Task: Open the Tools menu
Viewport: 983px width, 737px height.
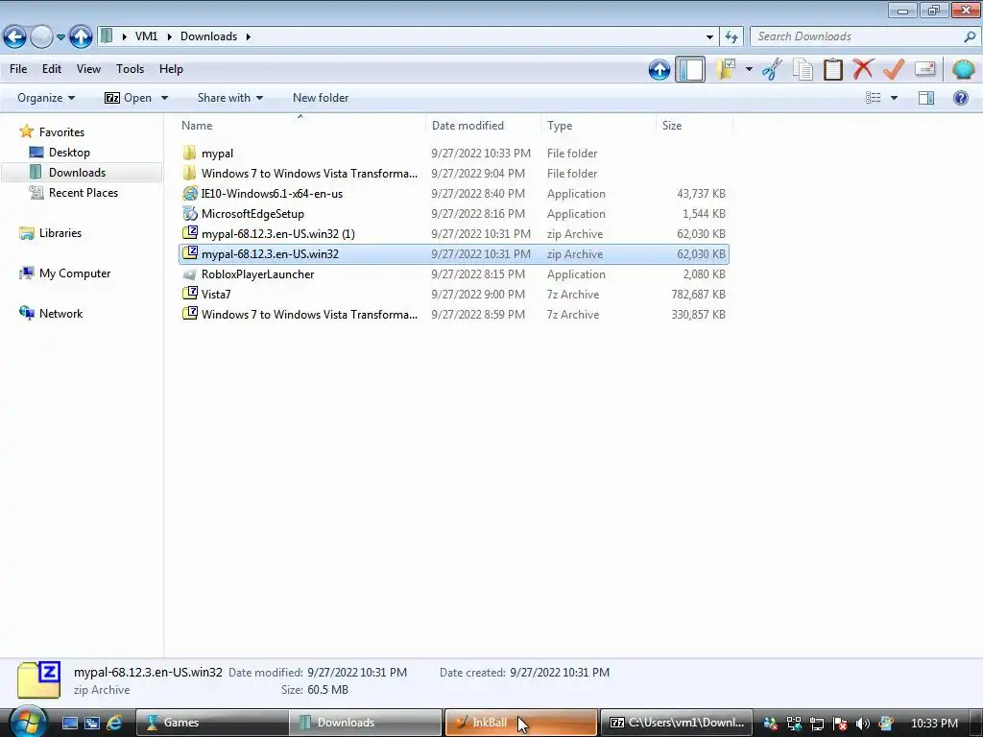Action: [x=130, y=69]
